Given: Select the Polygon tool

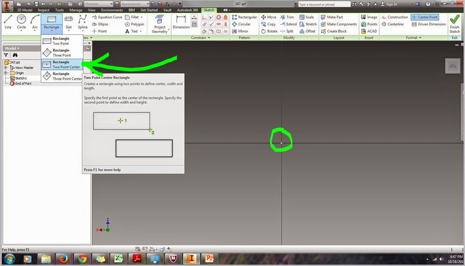Looking at the screenshot, I should (134, 24).
